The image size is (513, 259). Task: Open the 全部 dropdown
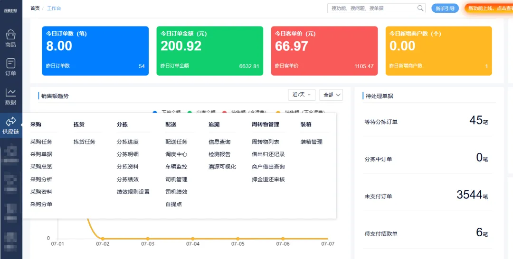tap(331, 95)
